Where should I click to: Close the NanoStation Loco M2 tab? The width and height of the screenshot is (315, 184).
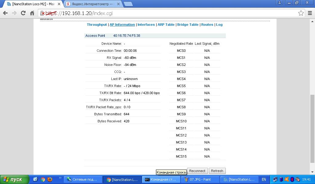click(59, 4)
